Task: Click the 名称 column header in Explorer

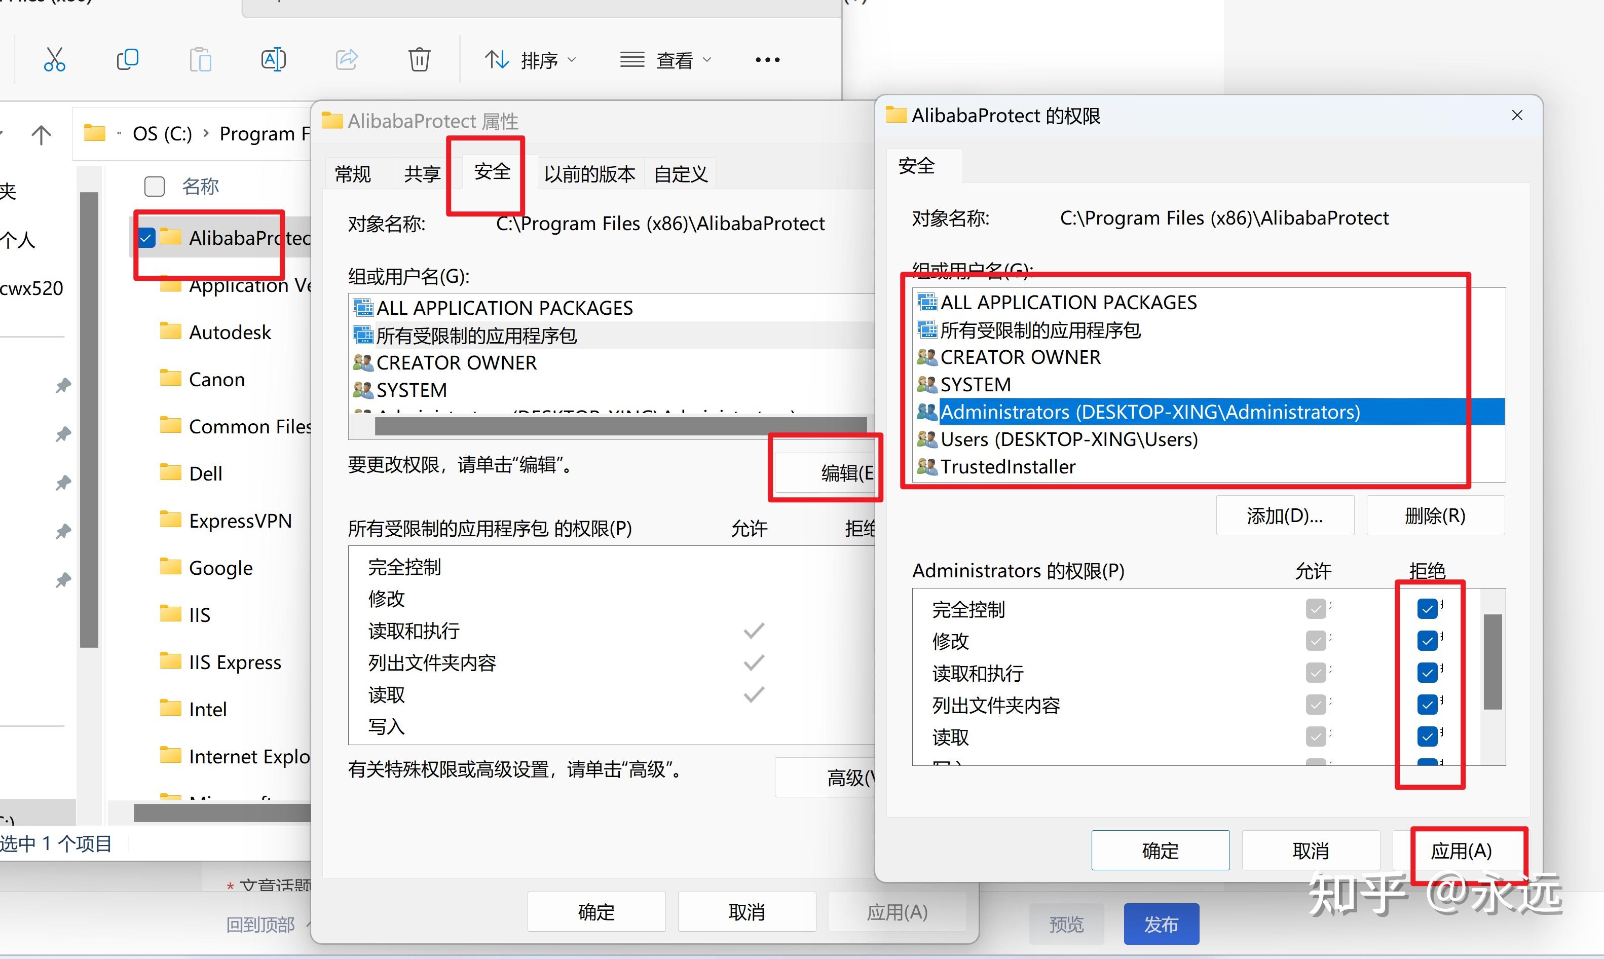Action: 200,187
